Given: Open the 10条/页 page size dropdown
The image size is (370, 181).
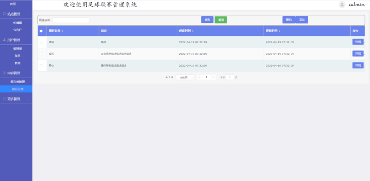Looking at the screenshot, I should pos(185,77).
